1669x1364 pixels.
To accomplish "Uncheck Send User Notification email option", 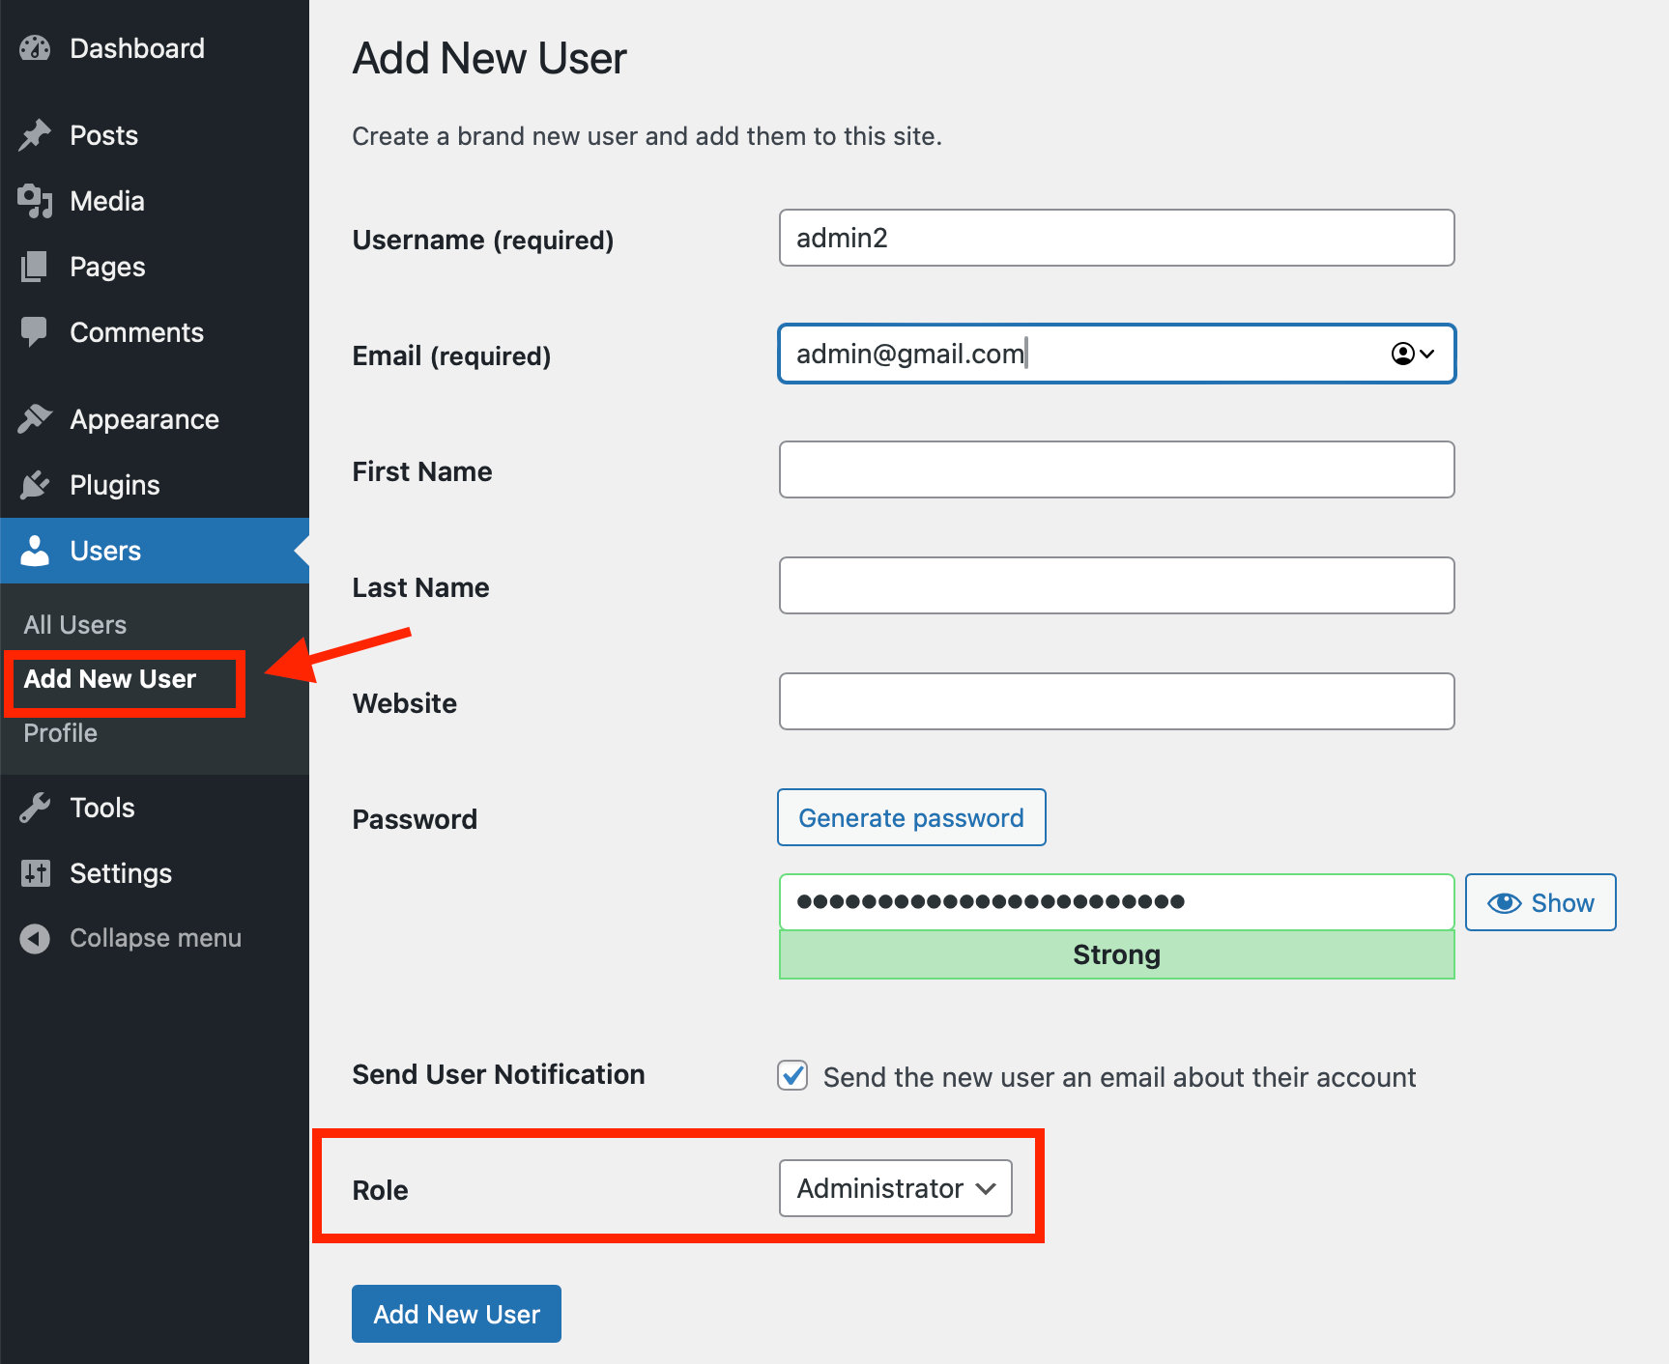I will 791,1075.
